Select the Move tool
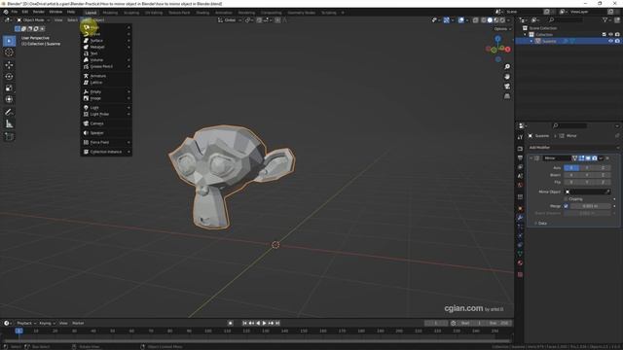 click(x=9, y=65)
